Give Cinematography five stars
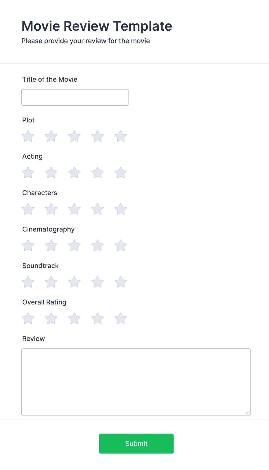The image size is (269, 470). point(121,245)
